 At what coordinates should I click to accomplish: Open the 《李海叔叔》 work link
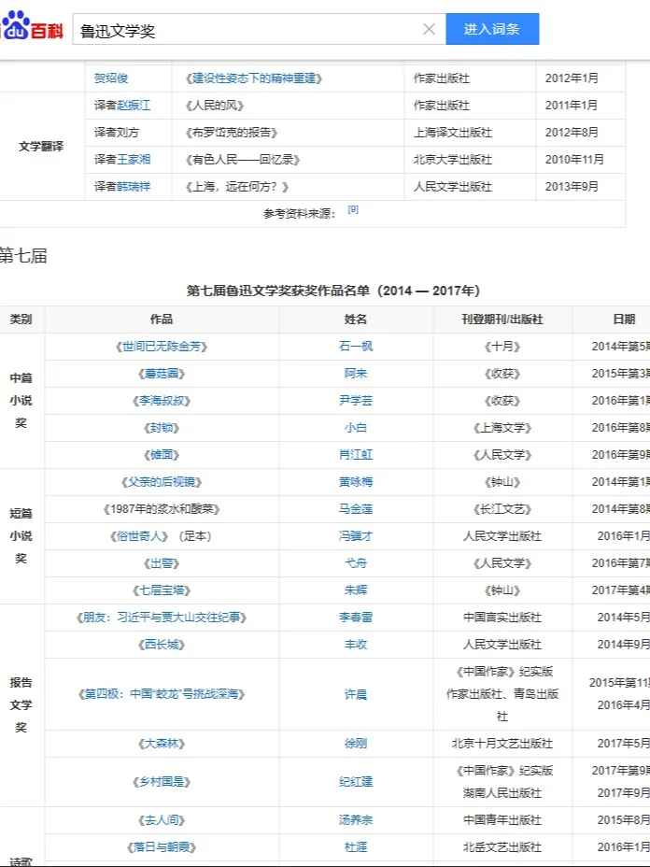(162, 401)
